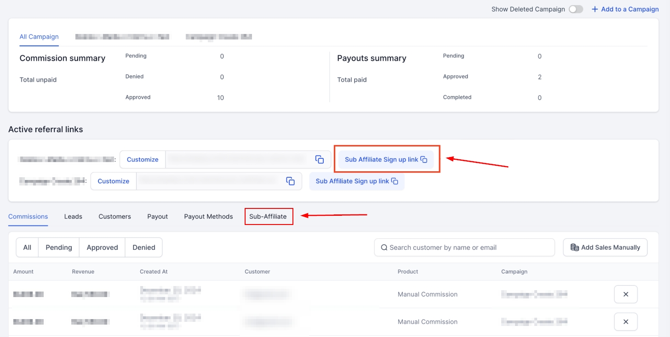
Task: Open the Customers tab
Action: coord(115,216)
